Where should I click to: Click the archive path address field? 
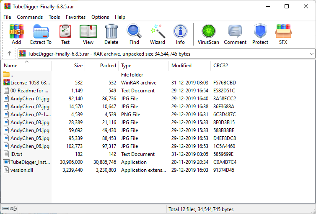[166, 53]
